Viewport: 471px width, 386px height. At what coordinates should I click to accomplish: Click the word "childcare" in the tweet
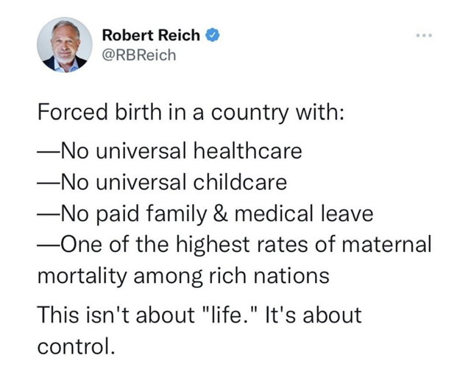pos(240,182)
